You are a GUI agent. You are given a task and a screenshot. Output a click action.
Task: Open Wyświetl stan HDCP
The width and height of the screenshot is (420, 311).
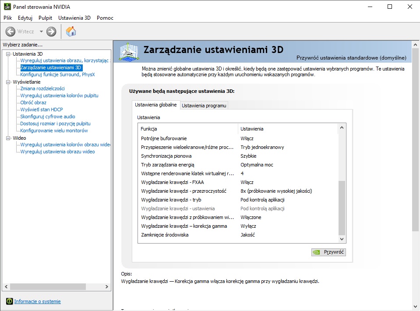(42, 110)
